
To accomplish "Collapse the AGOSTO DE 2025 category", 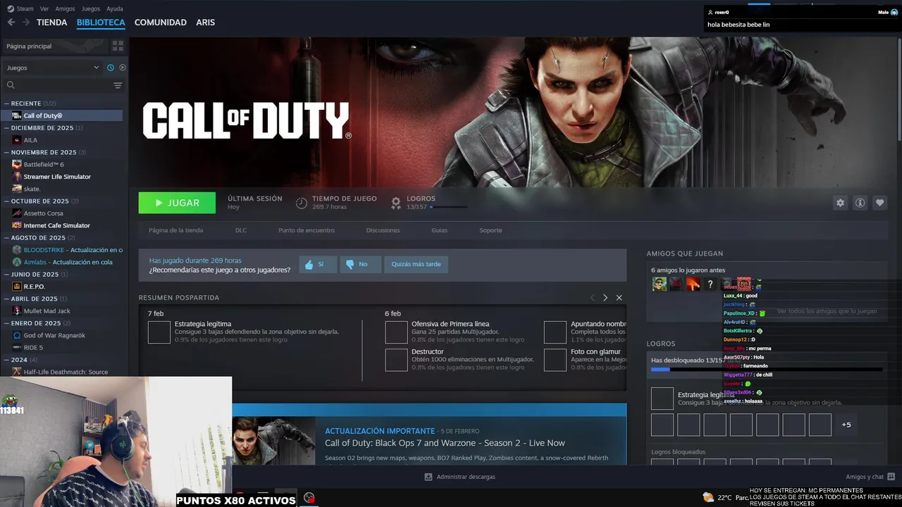I will pyautogui.click(x=6, y=238).
